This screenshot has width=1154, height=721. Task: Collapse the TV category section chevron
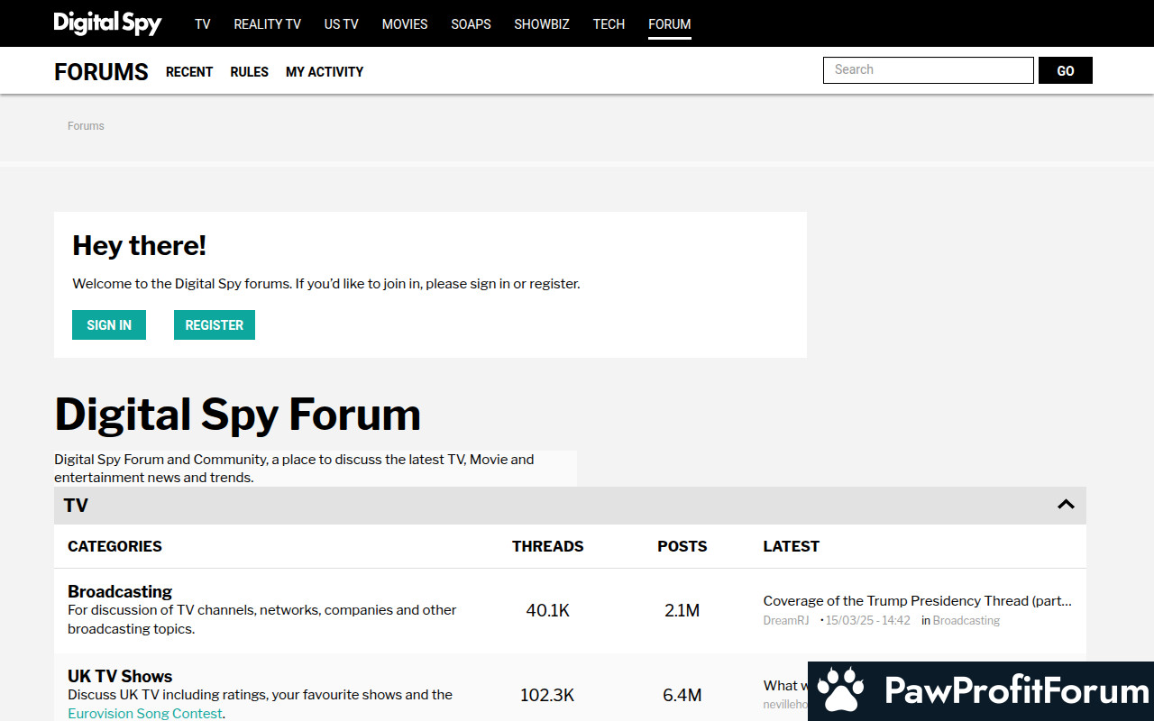pyautogui.click(x=1066, y=505)
